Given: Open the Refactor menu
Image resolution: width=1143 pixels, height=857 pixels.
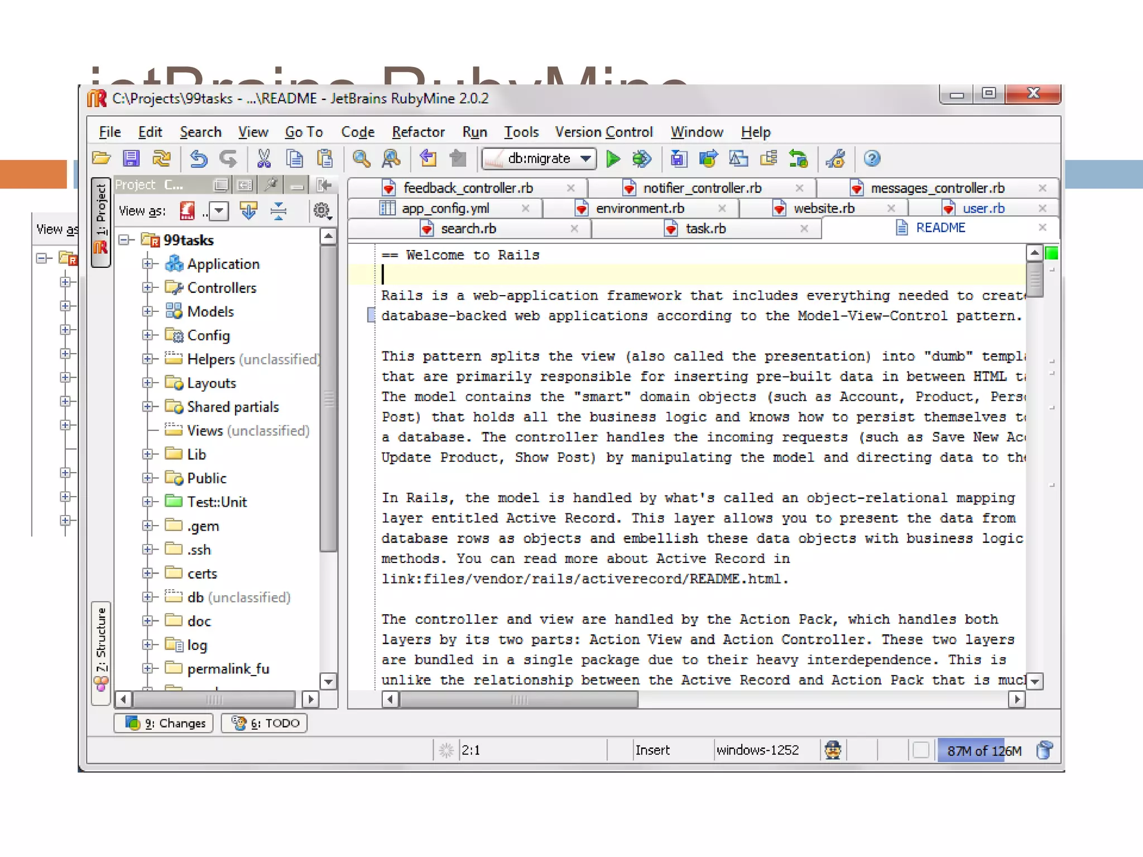Looking at the screenshot, I should 417,132.
